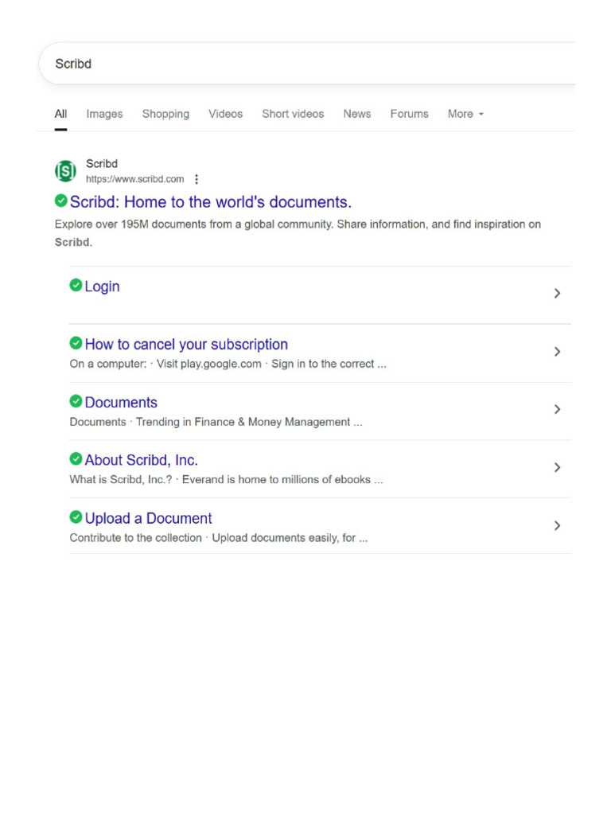
Task: Select the All results tab
Action: (x=60, y=114)
